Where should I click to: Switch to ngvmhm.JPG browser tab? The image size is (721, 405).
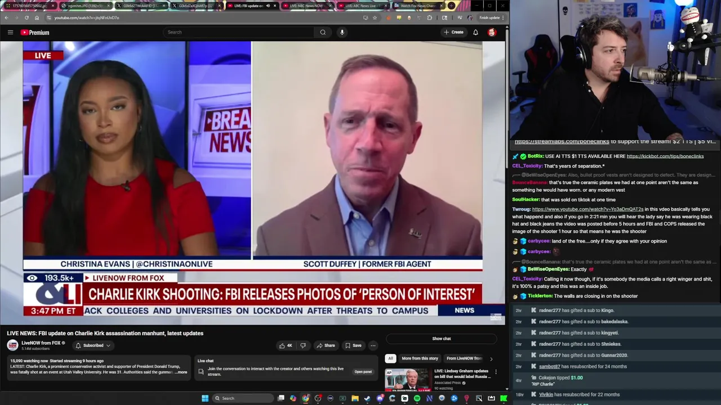(x=85, y=6)
